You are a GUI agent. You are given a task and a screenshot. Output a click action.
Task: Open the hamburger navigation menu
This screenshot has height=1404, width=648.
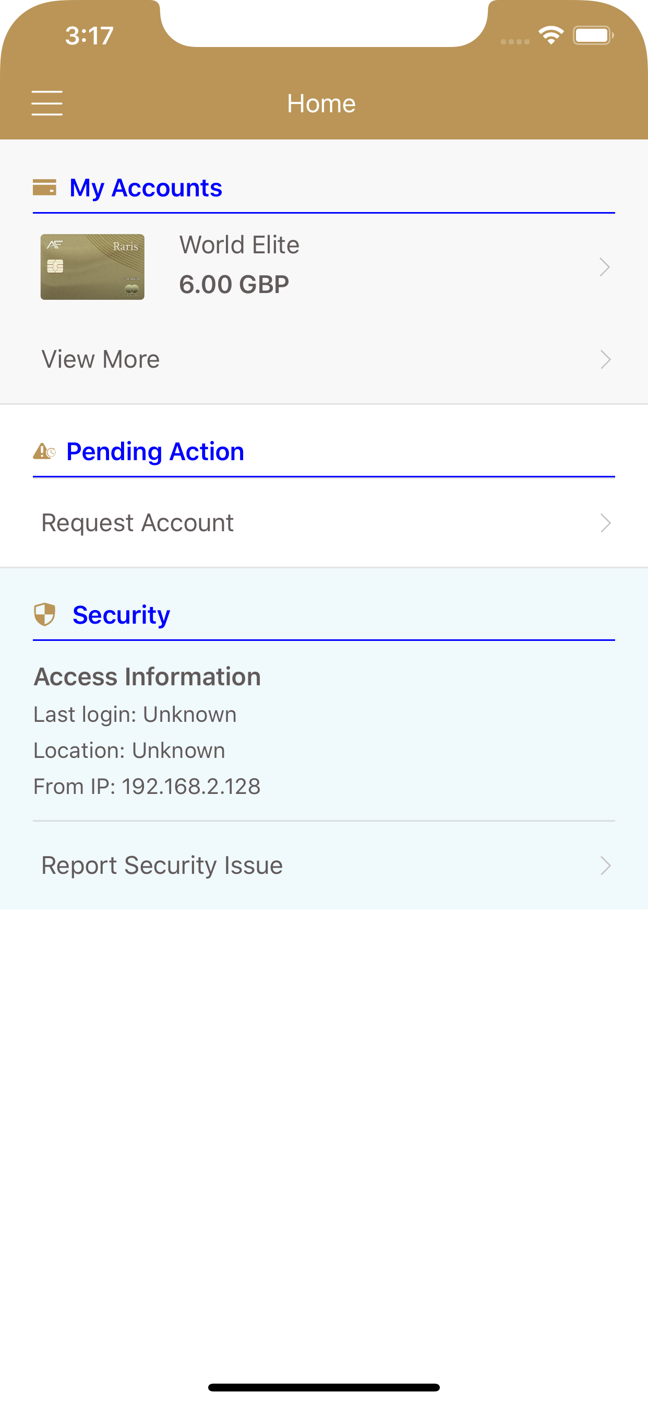point(47,103)
